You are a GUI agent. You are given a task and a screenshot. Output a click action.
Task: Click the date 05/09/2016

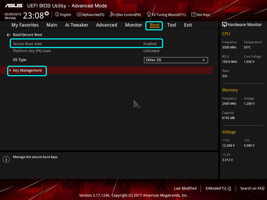[13, 14]
